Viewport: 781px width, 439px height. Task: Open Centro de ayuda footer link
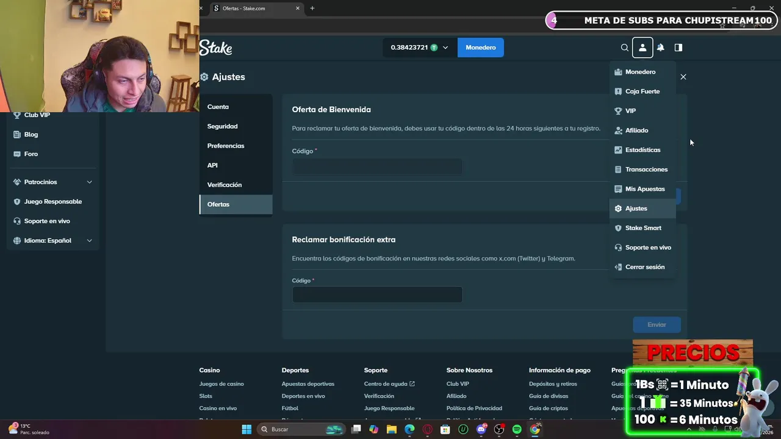[x=389, y=384]
